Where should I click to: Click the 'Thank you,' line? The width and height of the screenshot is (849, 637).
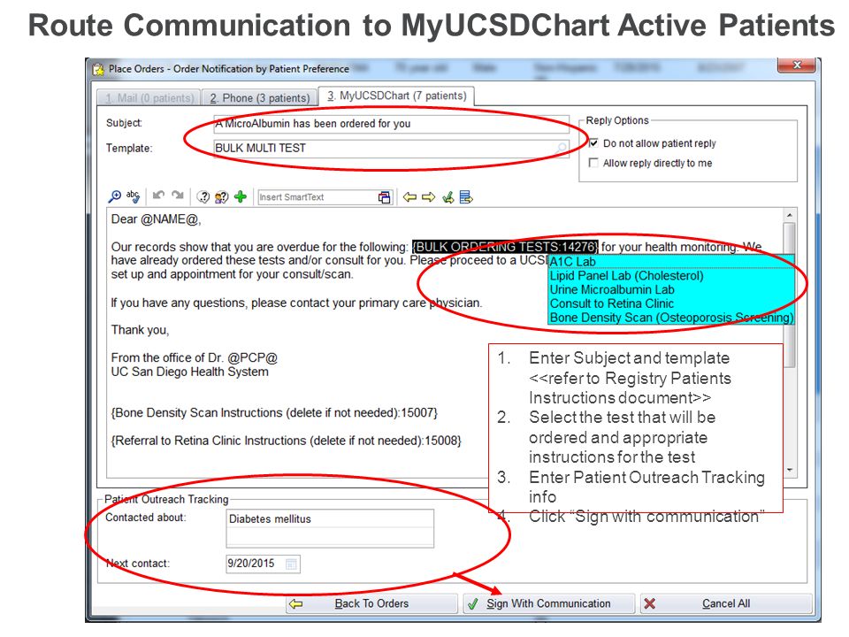click(x=141, y=330)
